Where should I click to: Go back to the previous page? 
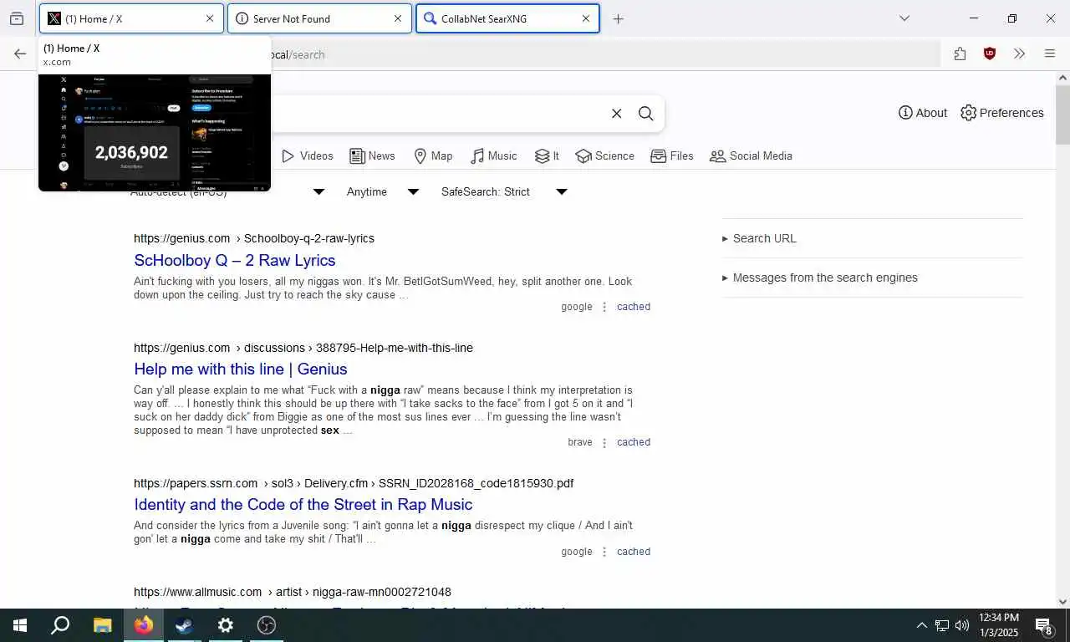tap(20, 53)
